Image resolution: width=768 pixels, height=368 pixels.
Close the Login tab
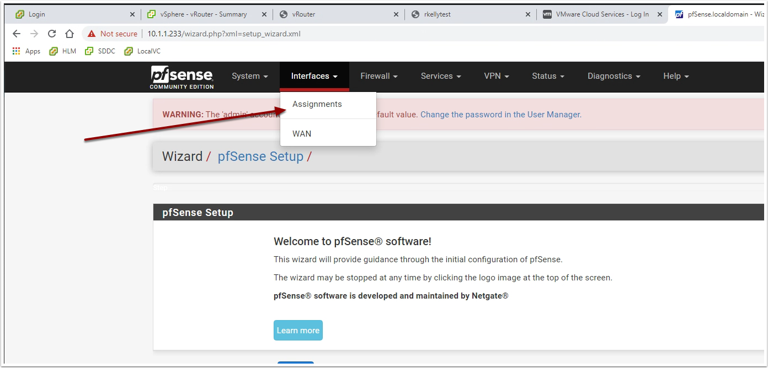pos(132,14)
